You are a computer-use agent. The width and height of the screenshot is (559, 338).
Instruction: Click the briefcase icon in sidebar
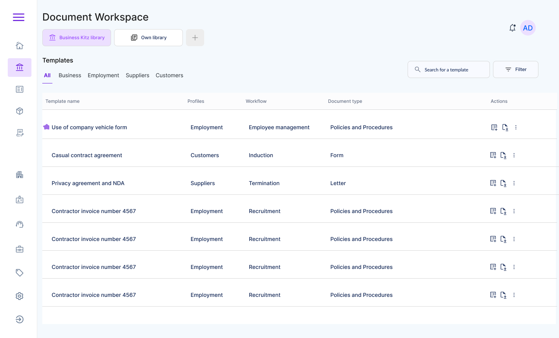tap(19, 249)
